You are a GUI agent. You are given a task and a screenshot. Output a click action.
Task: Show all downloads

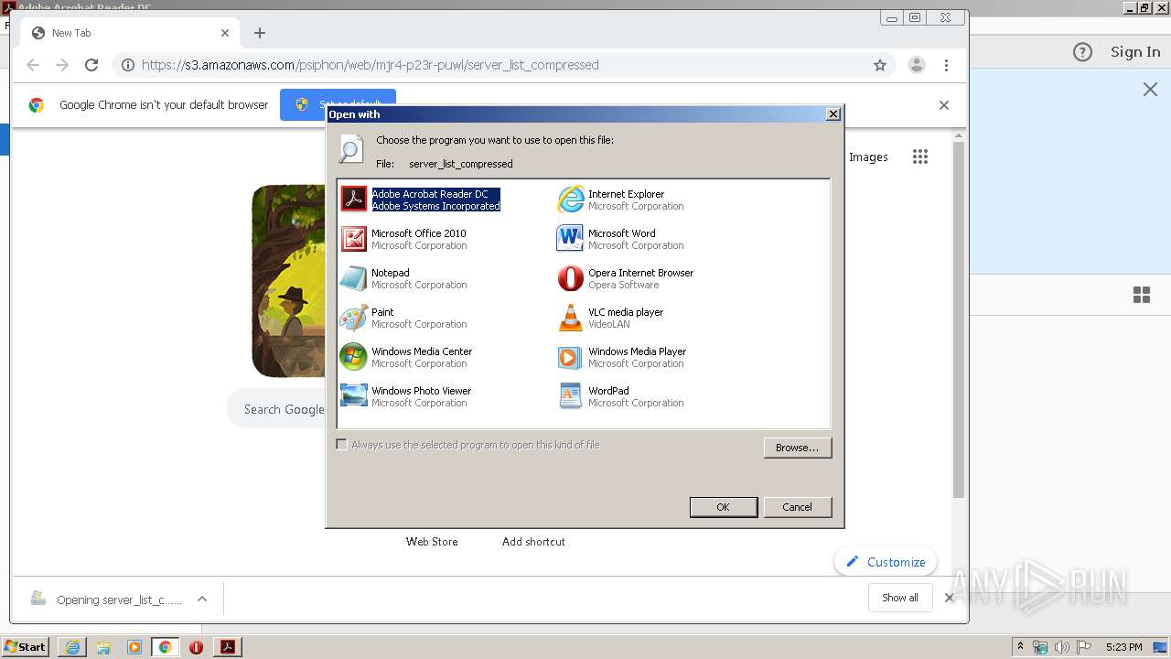pos(900,598)
